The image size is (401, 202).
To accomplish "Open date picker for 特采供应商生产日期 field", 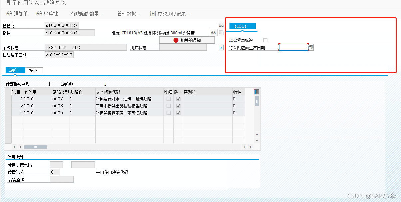I will point(311,47).
